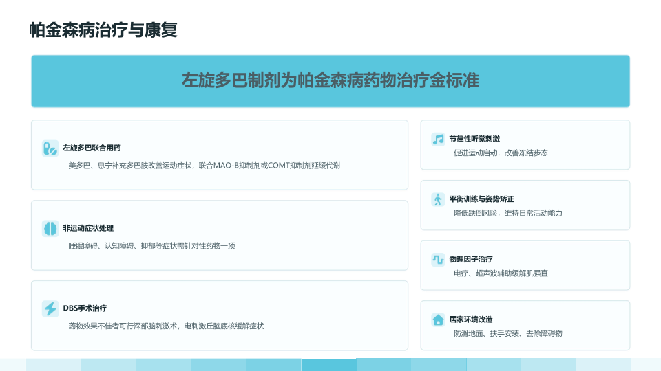Click the description 睡眠障碍、认知障碍、抑郁等症状
Screen dimensions: 661x371
(151, 246)
